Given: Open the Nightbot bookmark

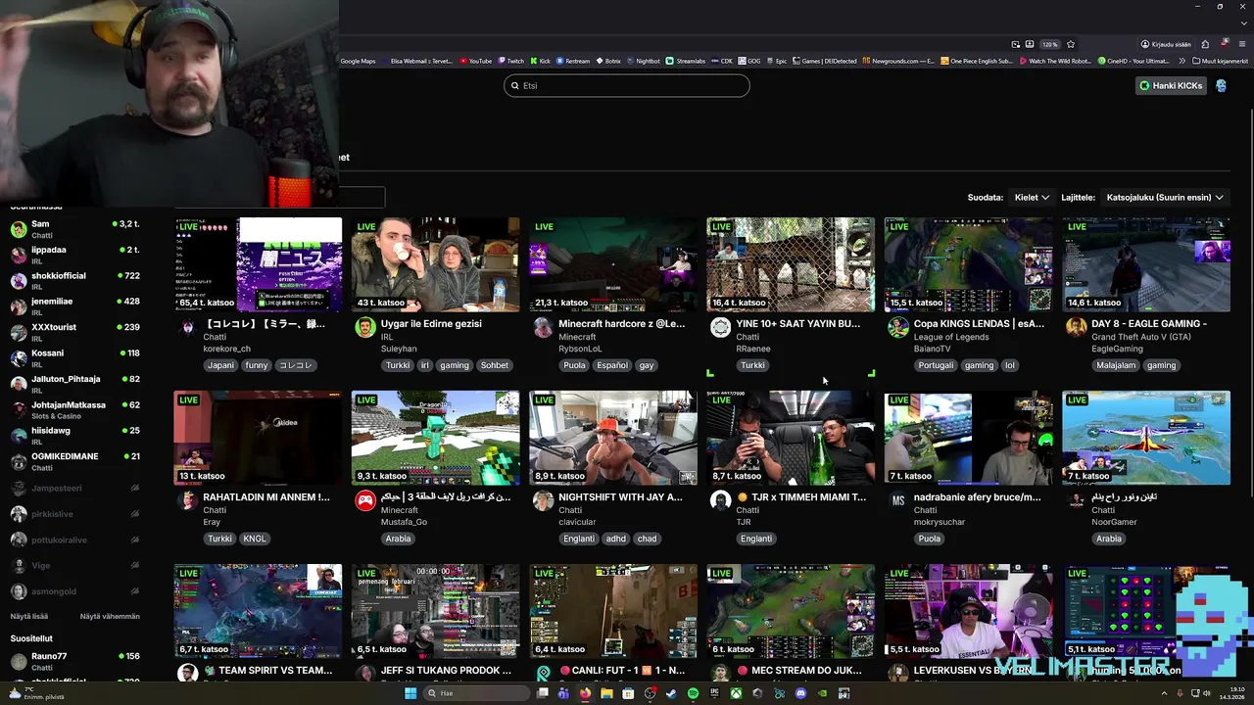Looking at the screenshot, I should point(643,61).
